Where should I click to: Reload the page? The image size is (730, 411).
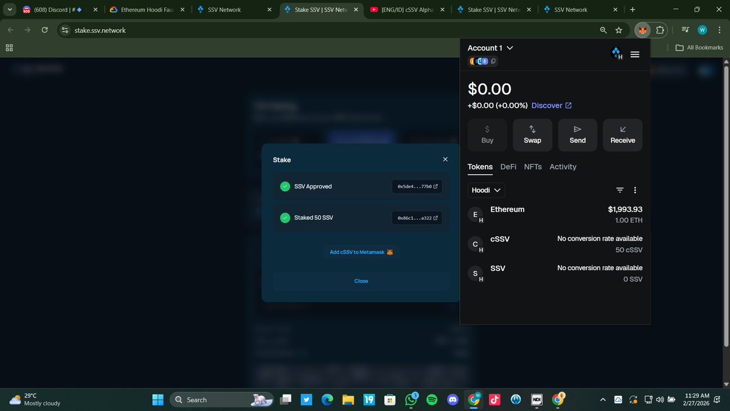tap(44, 30)
